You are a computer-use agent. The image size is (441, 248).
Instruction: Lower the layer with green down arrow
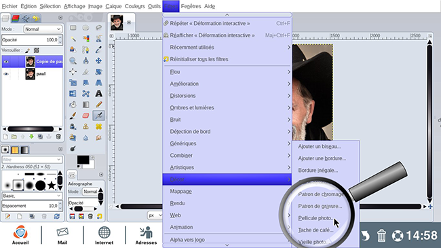tap(31, 137)
